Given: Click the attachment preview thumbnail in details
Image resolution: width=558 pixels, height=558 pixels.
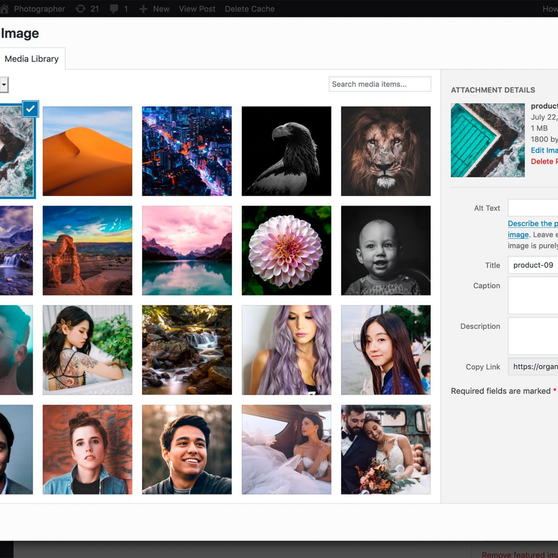Looking at the screenshot, I should 488,140.
